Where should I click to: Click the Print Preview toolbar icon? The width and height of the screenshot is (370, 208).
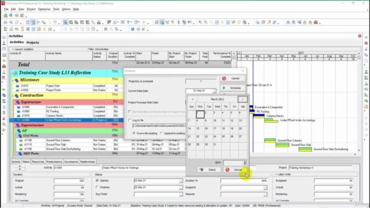click(11, 22)
